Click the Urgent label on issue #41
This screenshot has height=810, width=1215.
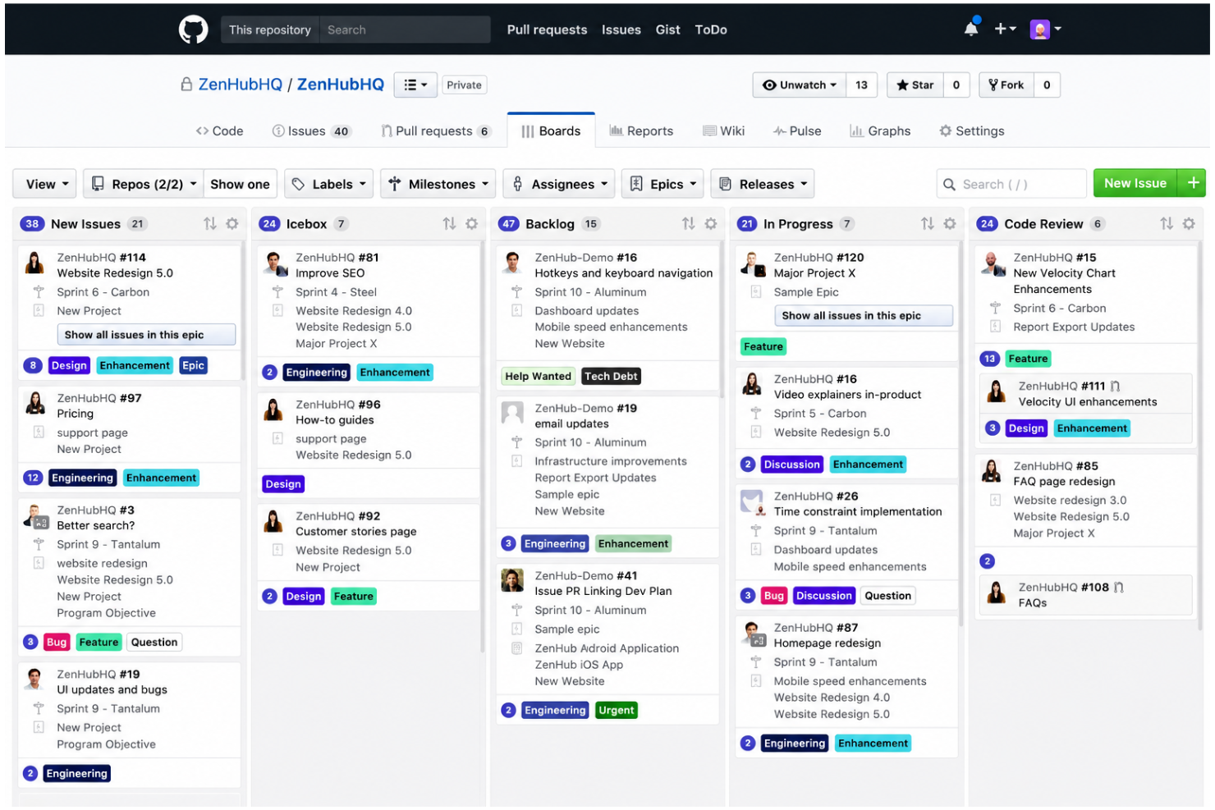tap(617, 710)
